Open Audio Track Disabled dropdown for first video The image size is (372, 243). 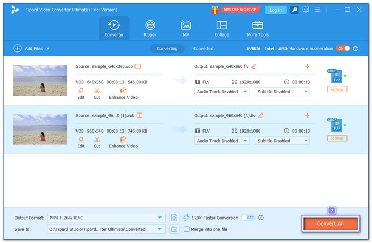point(222,91)
